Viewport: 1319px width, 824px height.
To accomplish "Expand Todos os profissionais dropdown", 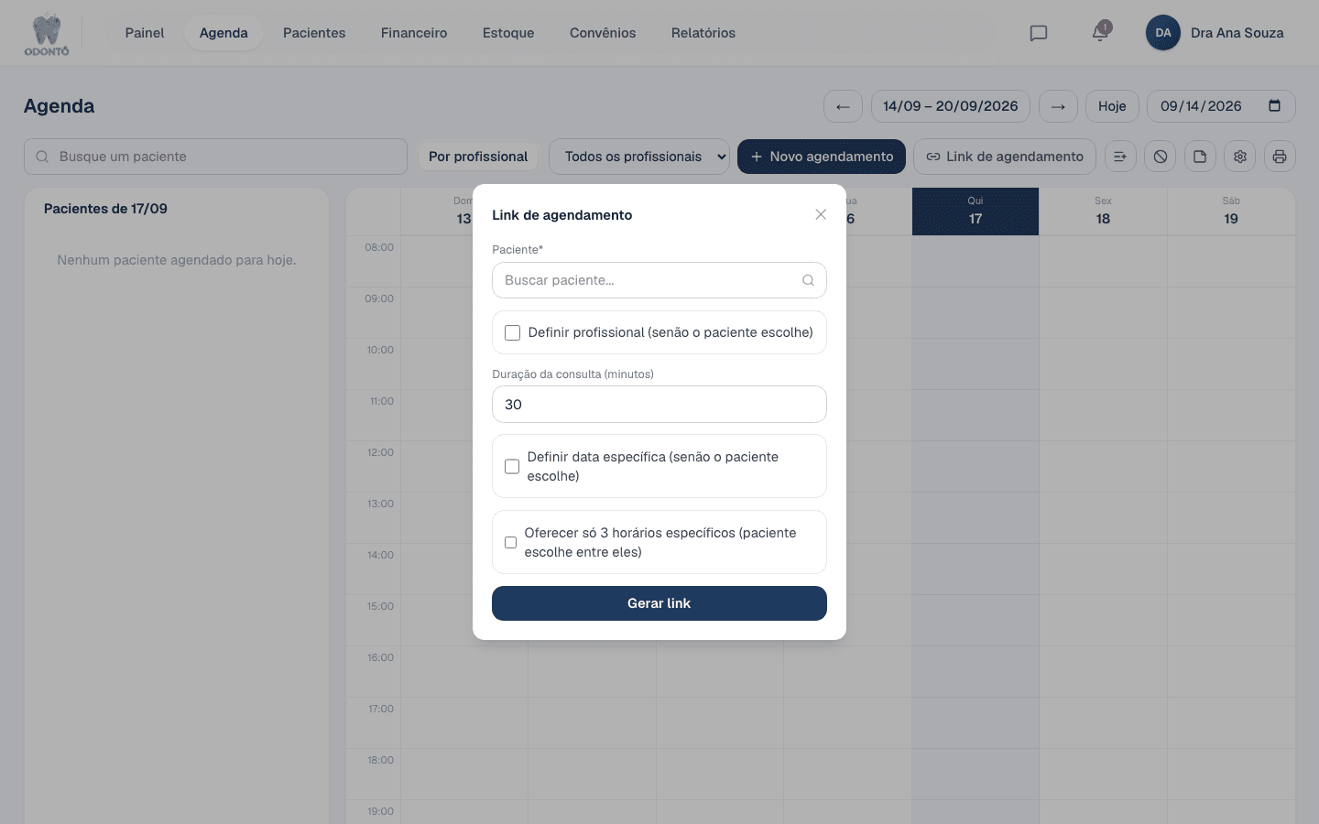I will 639,157.
